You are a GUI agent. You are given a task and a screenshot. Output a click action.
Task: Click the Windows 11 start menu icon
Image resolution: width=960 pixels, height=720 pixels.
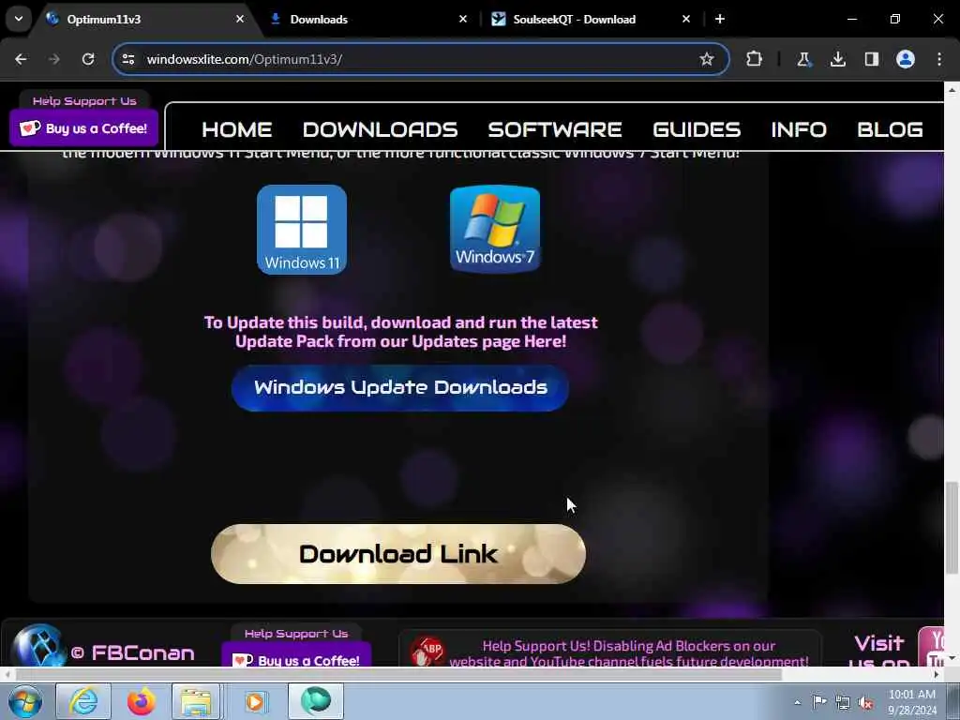click(x=302, y=230)
